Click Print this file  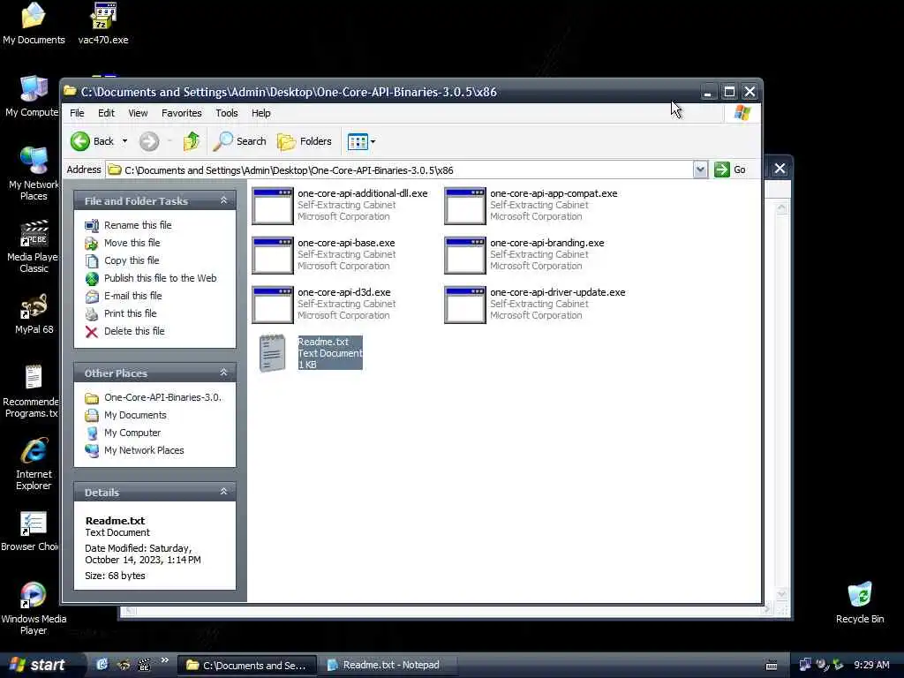coord(120,313)
